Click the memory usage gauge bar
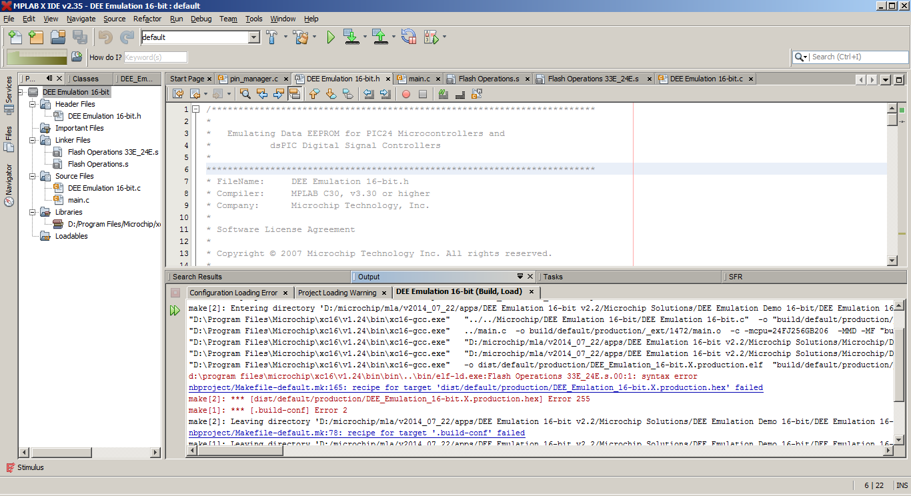The height and width of the screenshot is (496, 911). (36, 57)
